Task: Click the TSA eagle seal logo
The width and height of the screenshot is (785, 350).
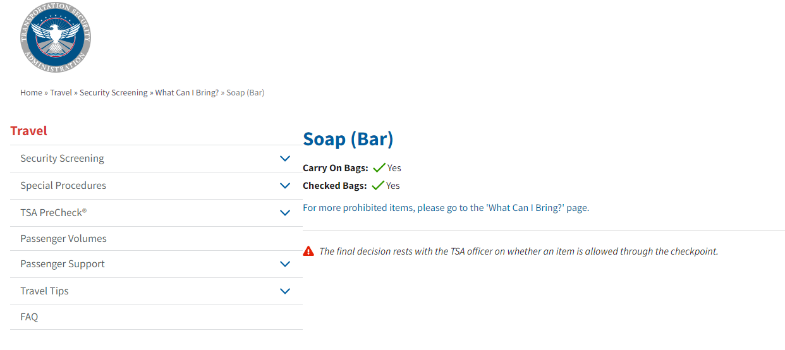Action: click(56, 37)
